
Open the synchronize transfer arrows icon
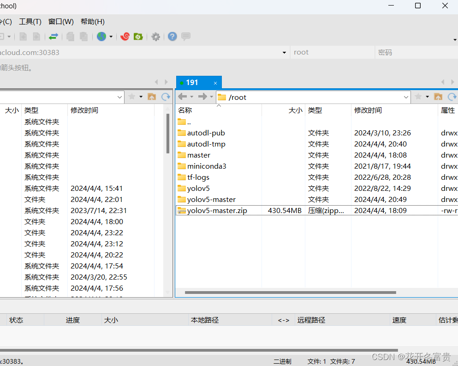(53, 37)
